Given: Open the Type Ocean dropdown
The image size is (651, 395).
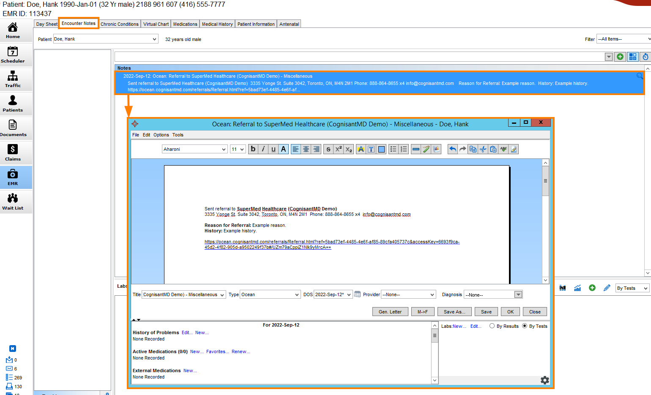Looking at the screenshot, I should 270,294.
